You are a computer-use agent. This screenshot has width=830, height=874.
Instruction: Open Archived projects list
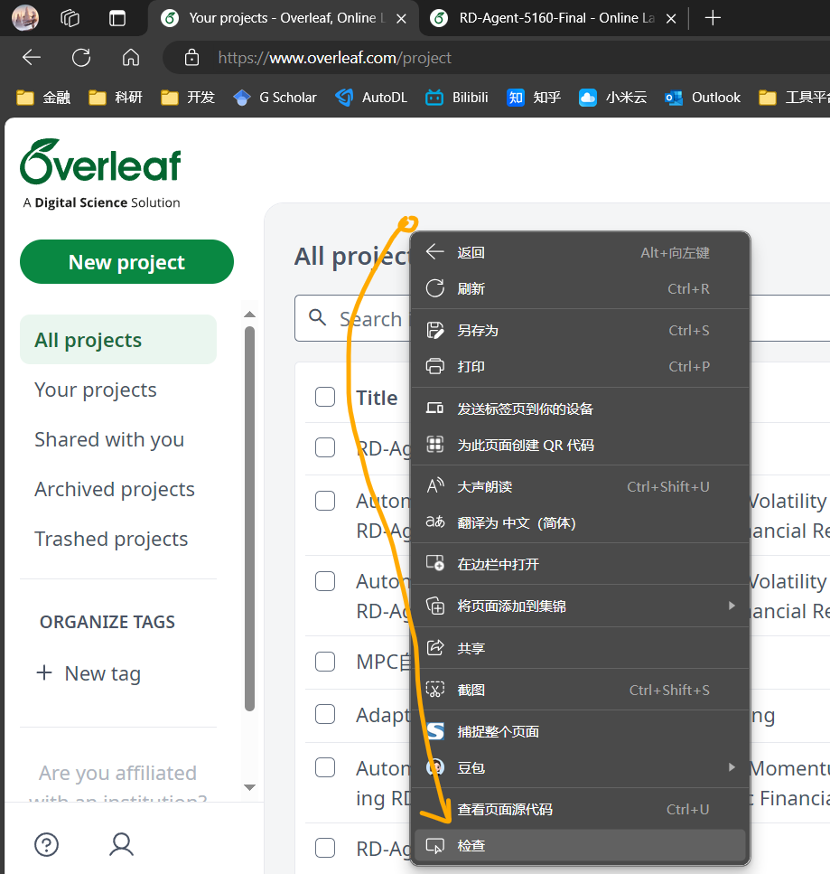[114, 489]
